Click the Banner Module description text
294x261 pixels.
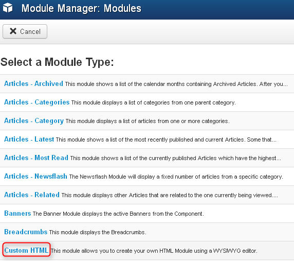(118, 214)
